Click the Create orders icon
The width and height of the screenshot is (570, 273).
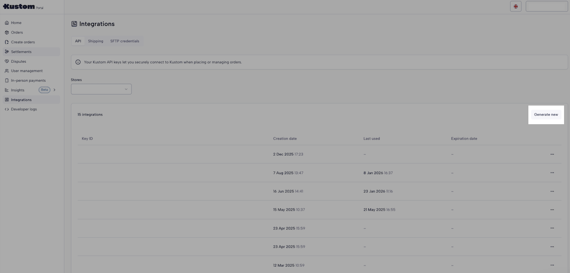click(7, 42)
